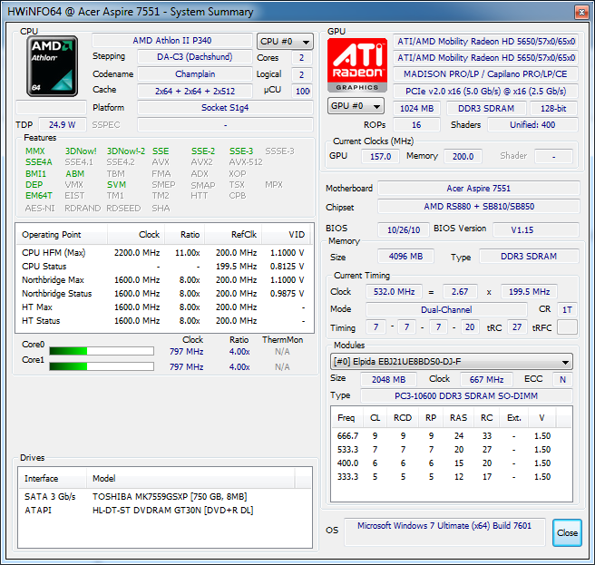Open the Elpida memory module dropdown

451,362
